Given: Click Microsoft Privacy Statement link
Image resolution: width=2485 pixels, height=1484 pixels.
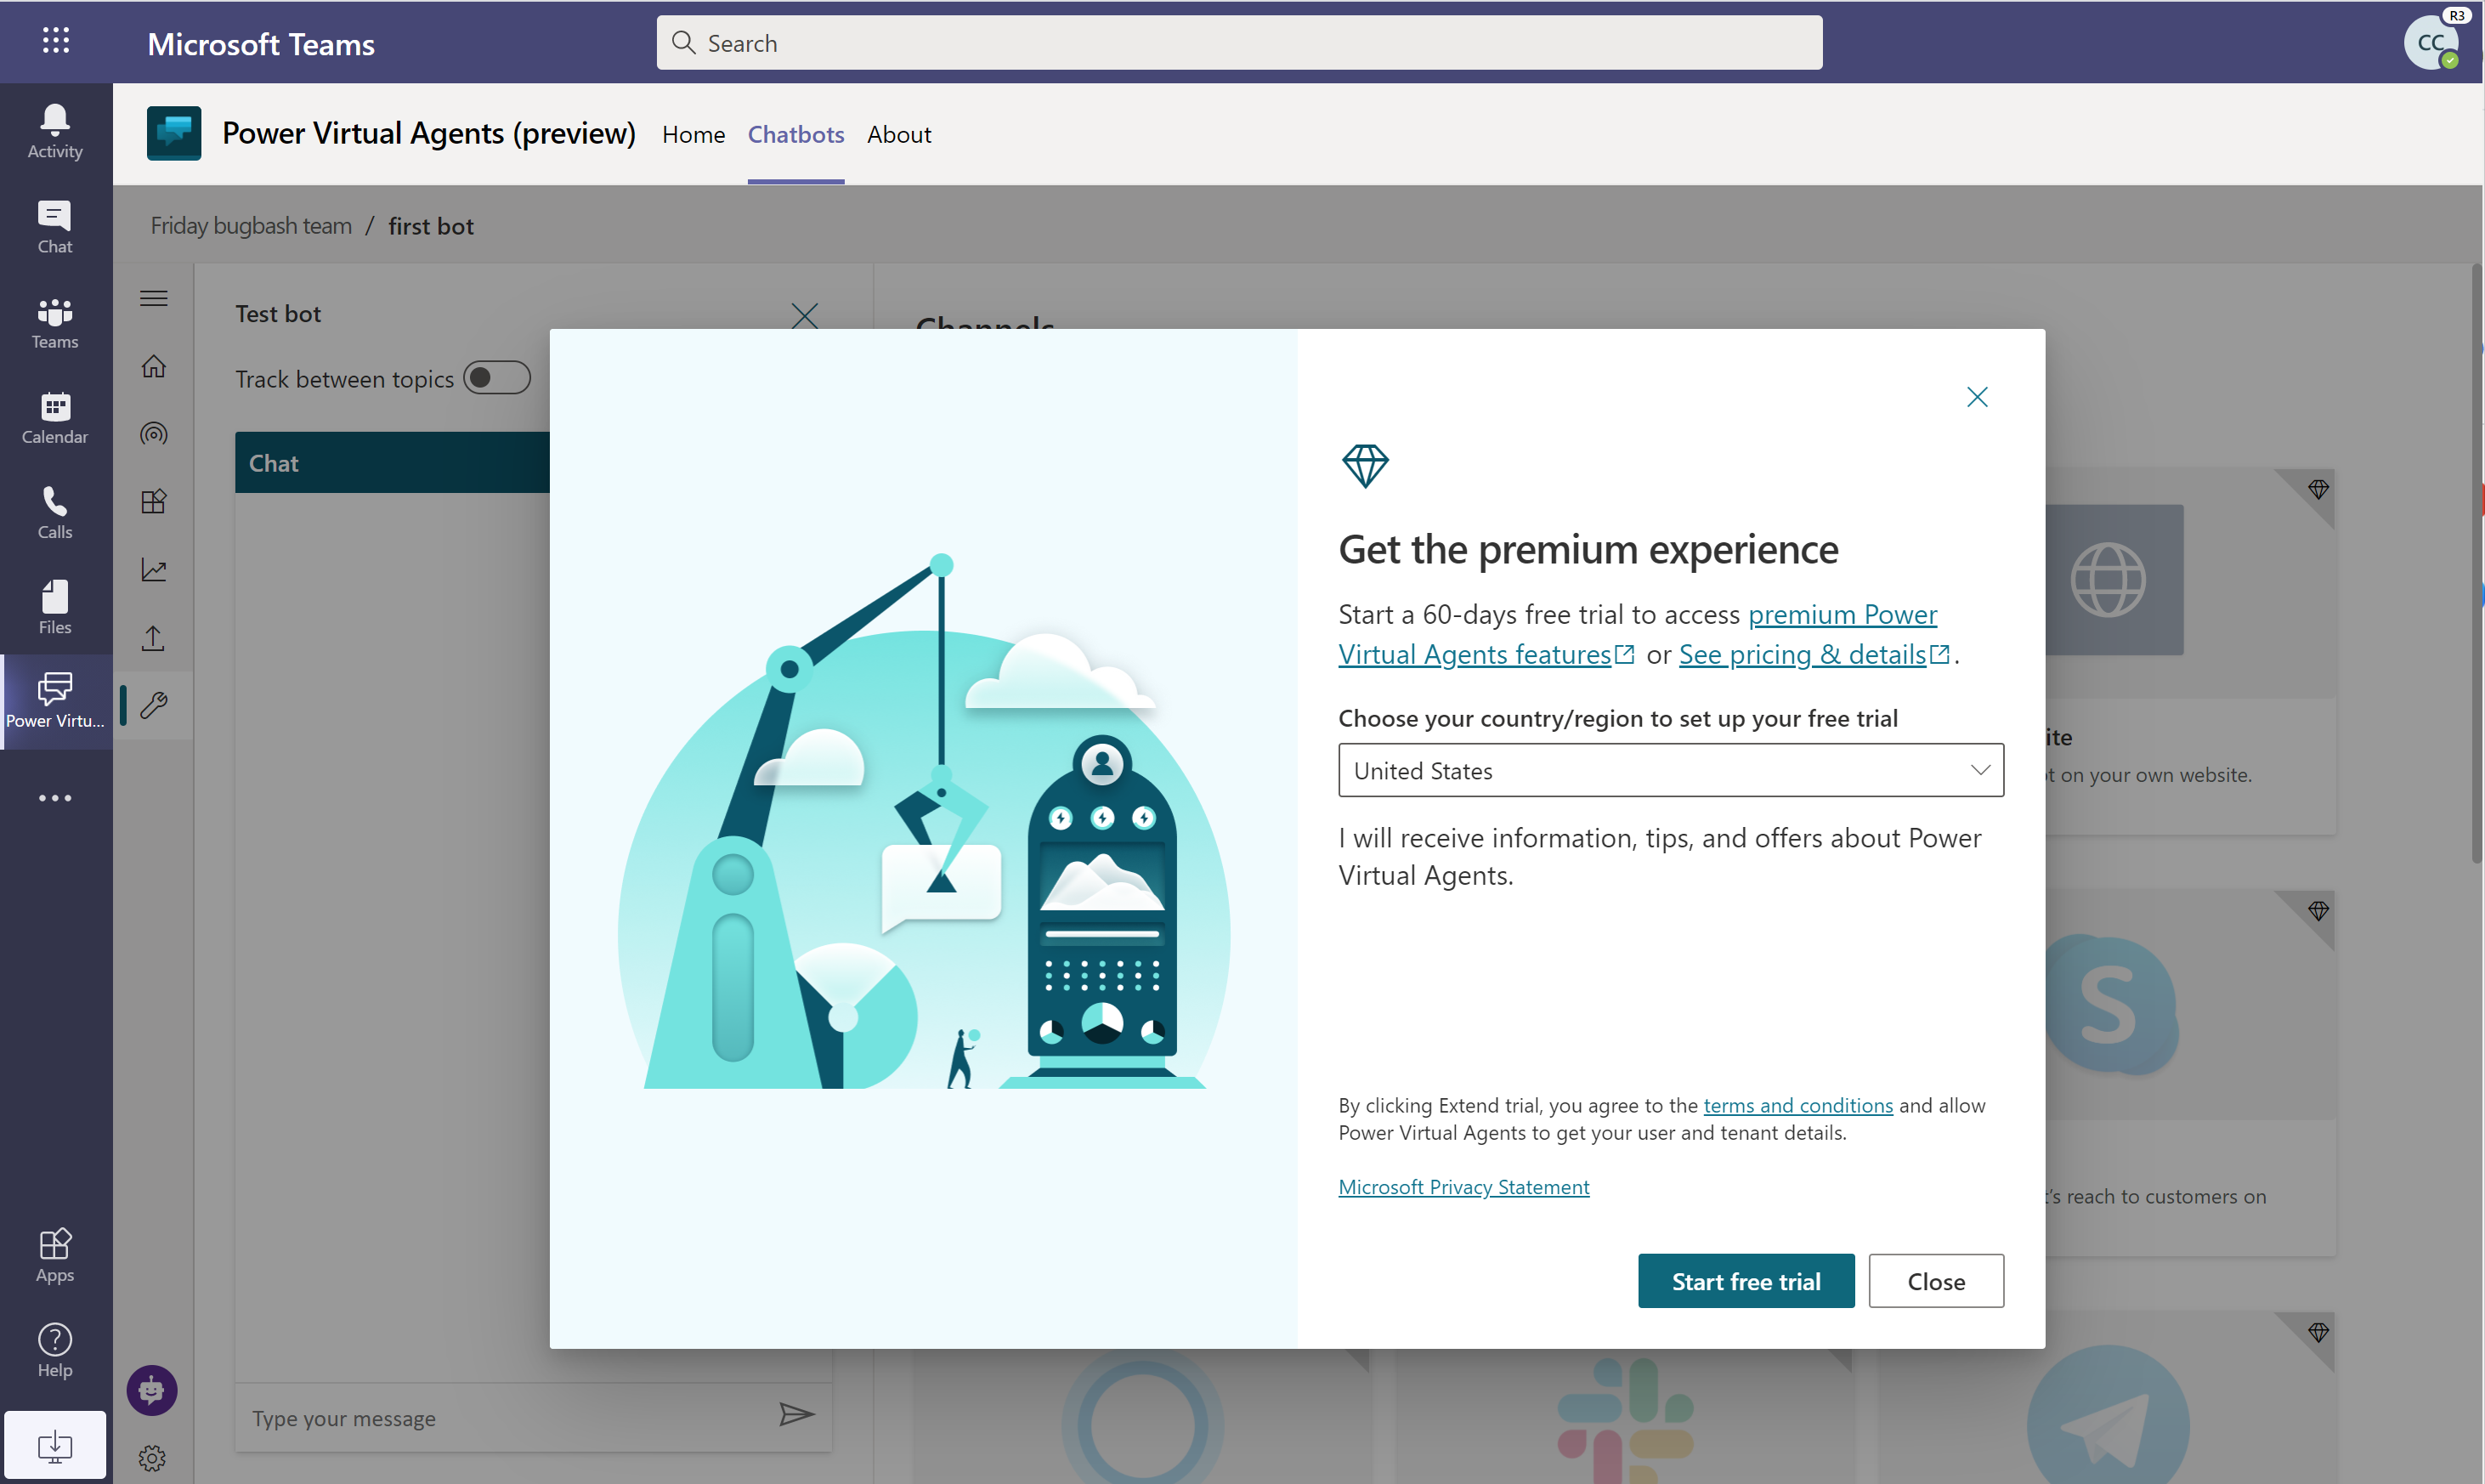Looking at the screenshot, I should tap(1463, 1186).
